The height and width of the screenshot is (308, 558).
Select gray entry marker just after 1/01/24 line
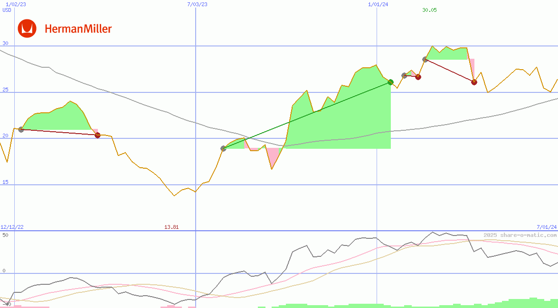click(404, 75)
